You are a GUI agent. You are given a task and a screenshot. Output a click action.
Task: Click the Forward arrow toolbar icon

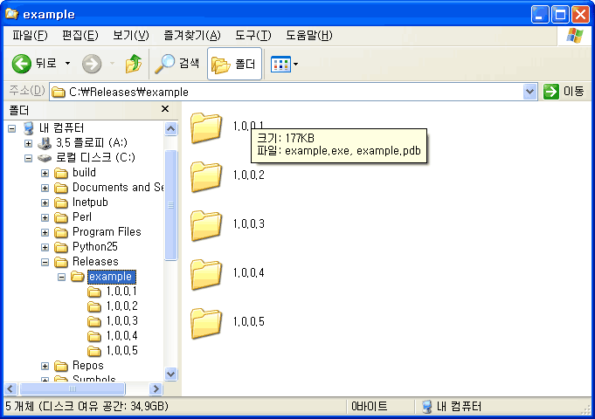(x=92, y=64)
